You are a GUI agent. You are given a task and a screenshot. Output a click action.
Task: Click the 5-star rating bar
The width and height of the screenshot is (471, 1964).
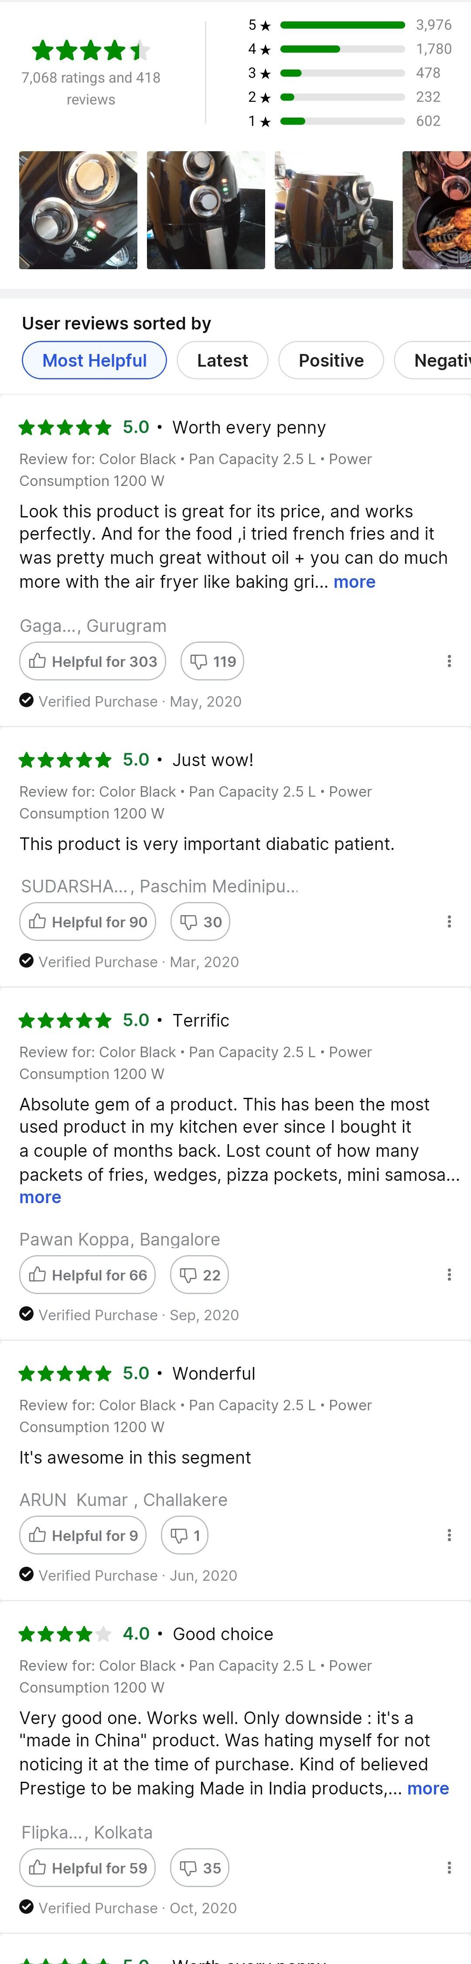(x=342, y=25)
